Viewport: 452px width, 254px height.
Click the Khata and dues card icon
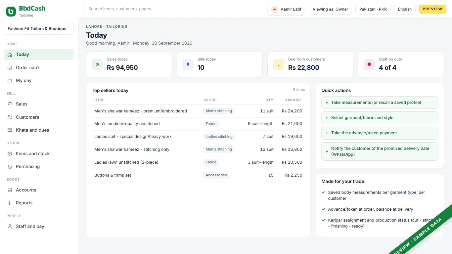(x=10, y=130)
